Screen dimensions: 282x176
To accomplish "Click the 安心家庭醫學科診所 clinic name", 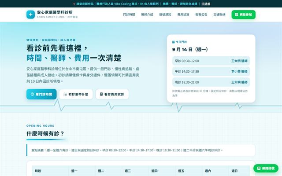I will click(55, 12).
